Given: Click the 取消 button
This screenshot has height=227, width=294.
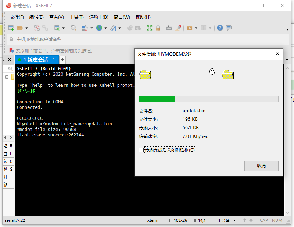Looking at the screenshot, I should 261,166.
